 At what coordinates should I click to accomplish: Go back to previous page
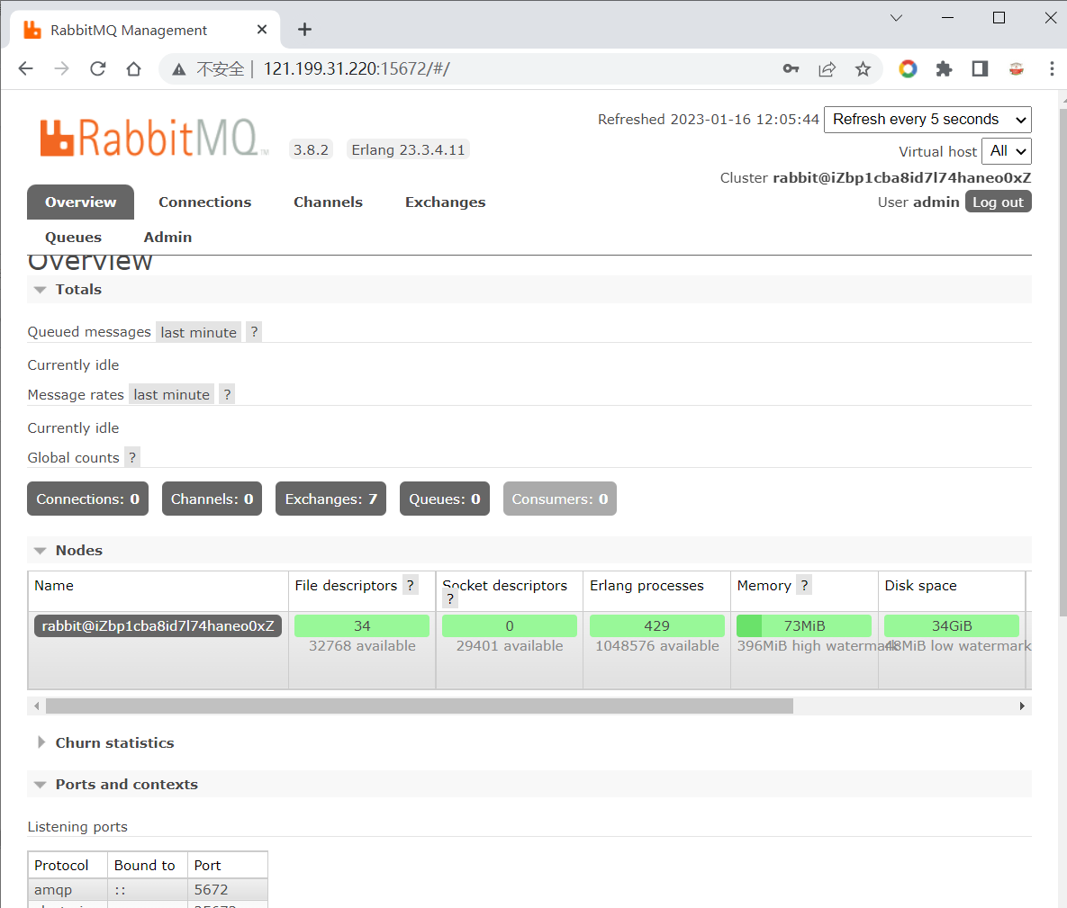point(26,68)
